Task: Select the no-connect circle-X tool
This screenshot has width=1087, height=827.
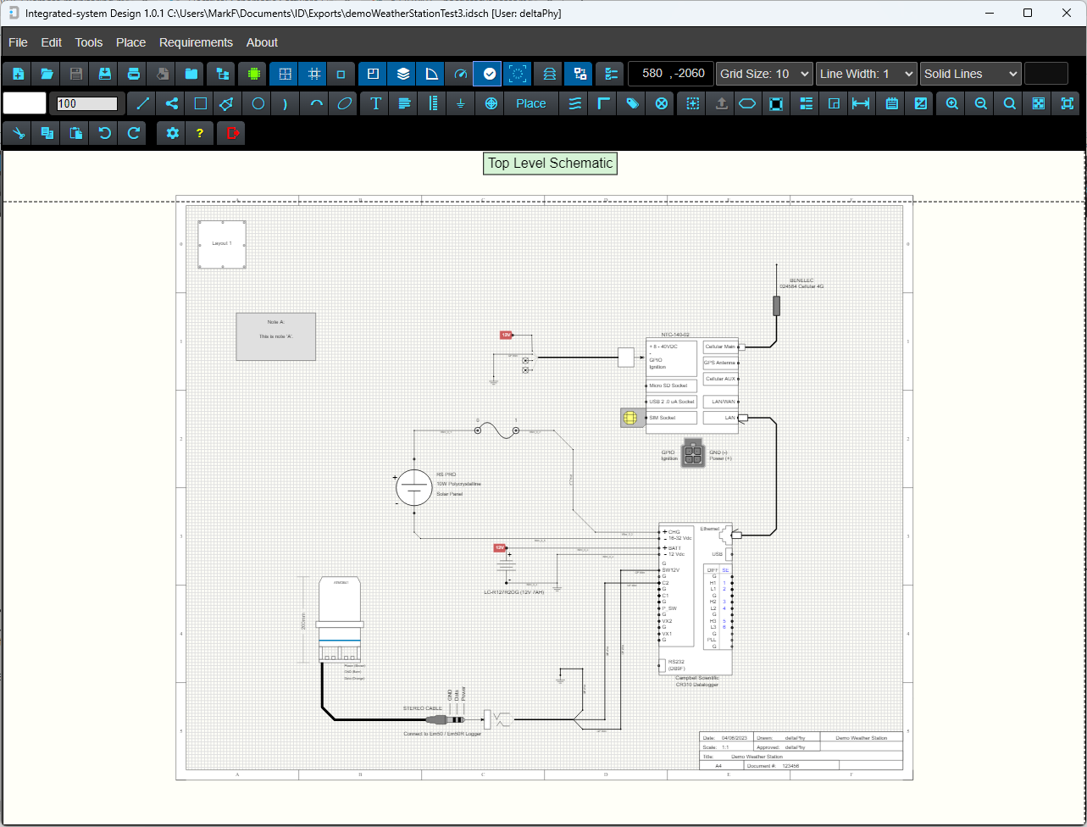Action: point(660,103)
